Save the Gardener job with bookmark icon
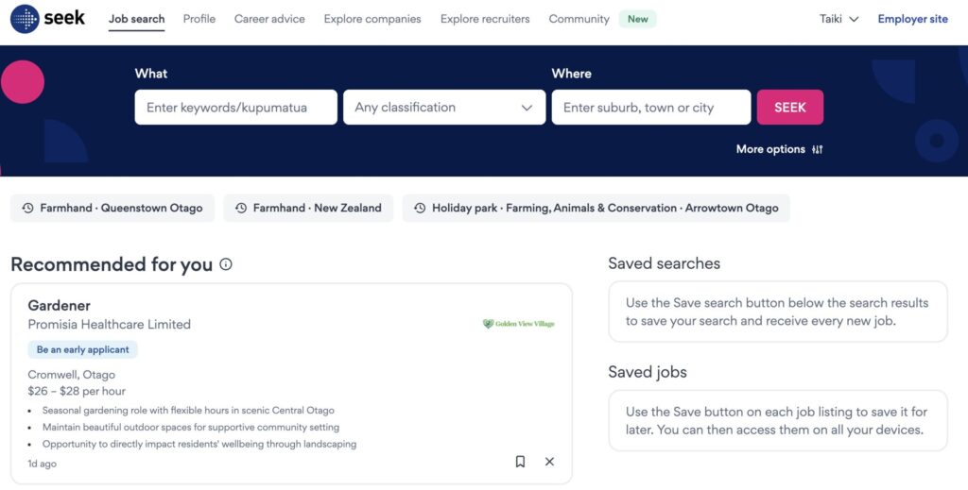968x490 pixels. (521, 461)
